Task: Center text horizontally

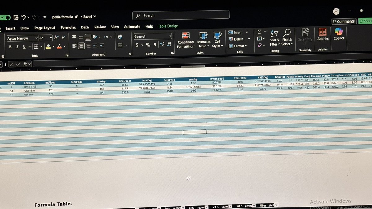Action: pyautogui.click(x=81, y=46)
